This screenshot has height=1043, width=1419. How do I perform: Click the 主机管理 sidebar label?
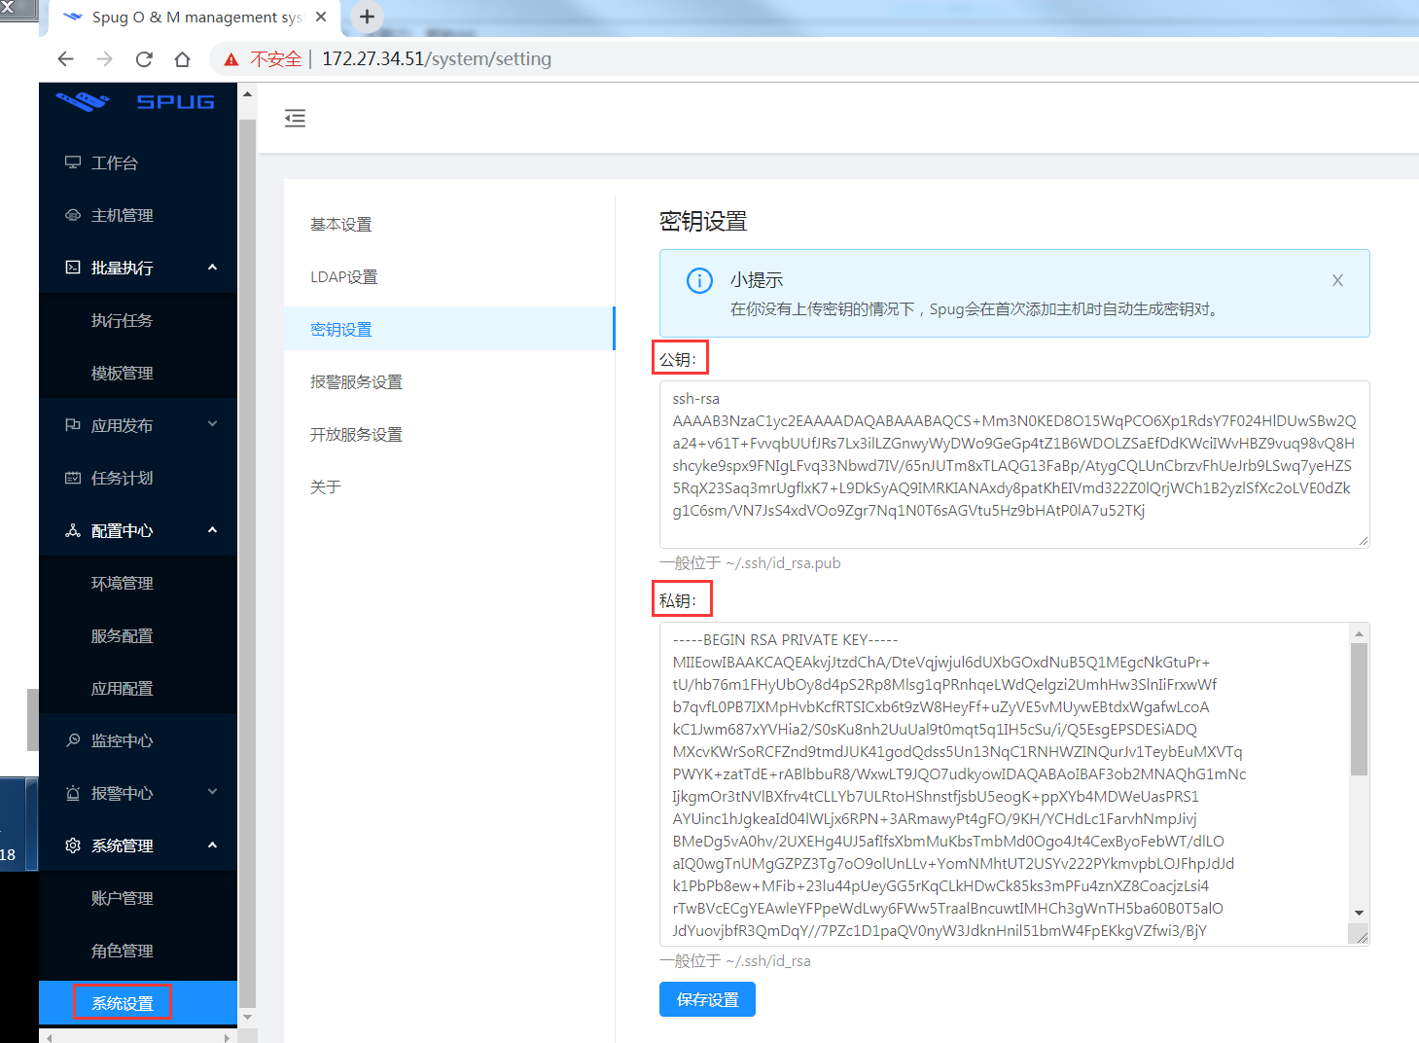[123, 215]
